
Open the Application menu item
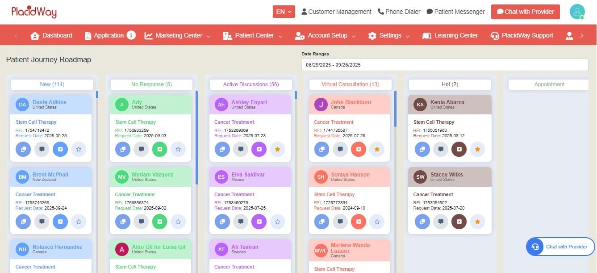click(104, 36)
